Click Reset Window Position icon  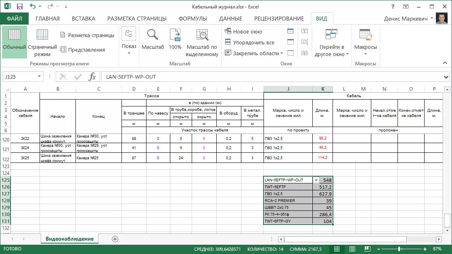tap(304, 53)
